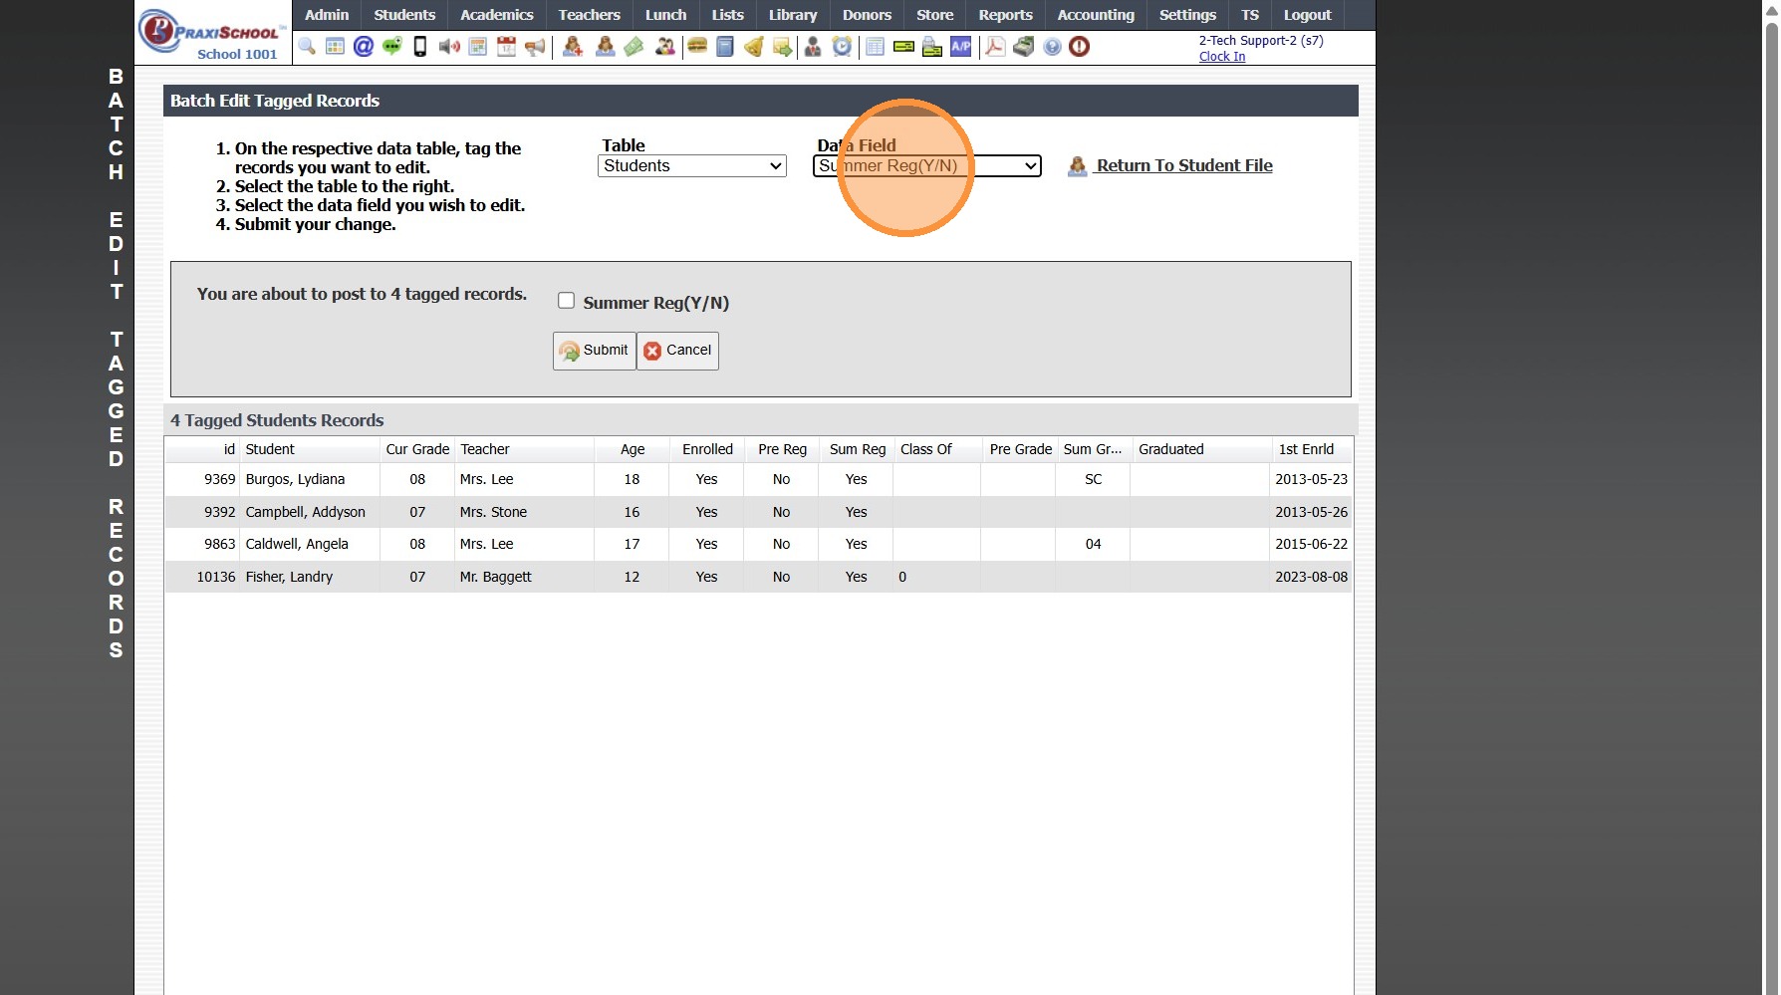Click the yellow check icon
This screenshot has height=995, width=1781.
click(x=903, y=47)
